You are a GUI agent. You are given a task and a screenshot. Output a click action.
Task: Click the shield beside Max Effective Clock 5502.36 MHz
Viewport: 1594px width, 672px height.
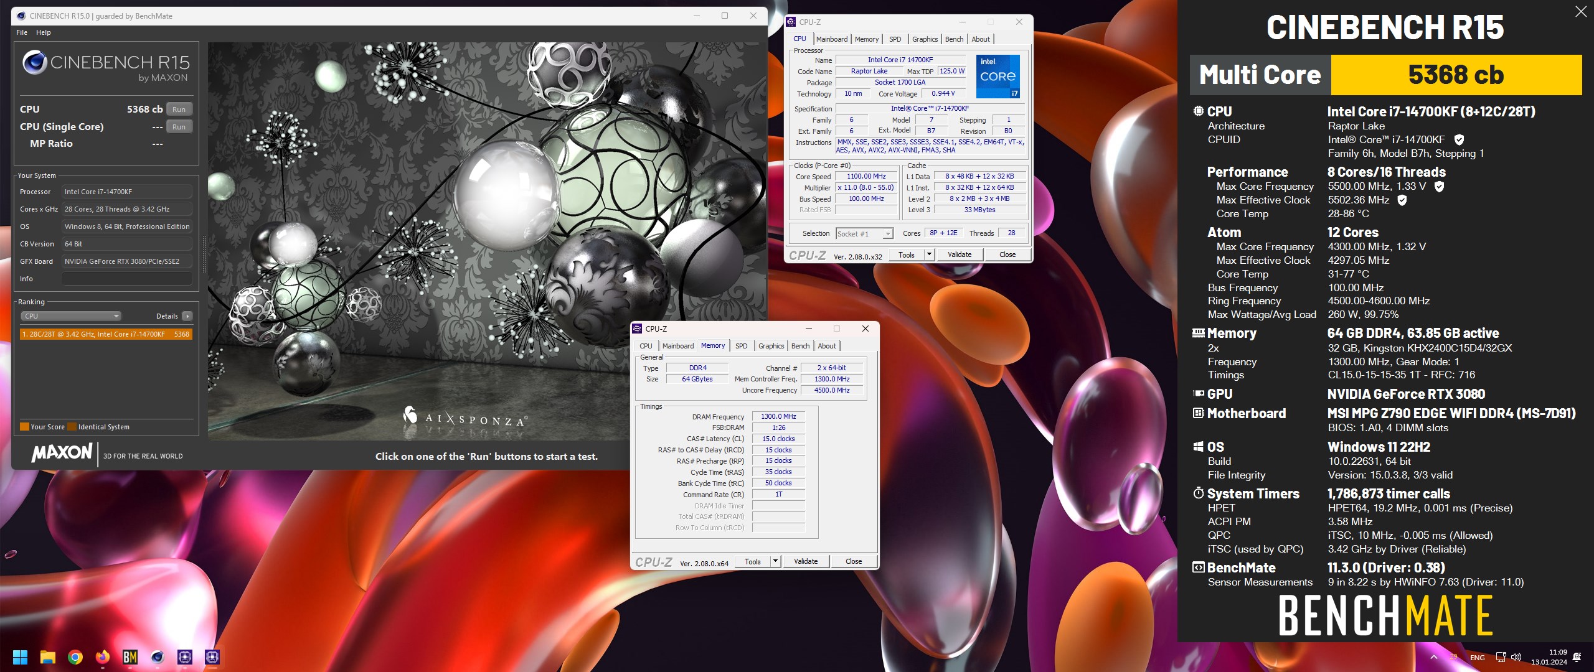pos(1402,200)
